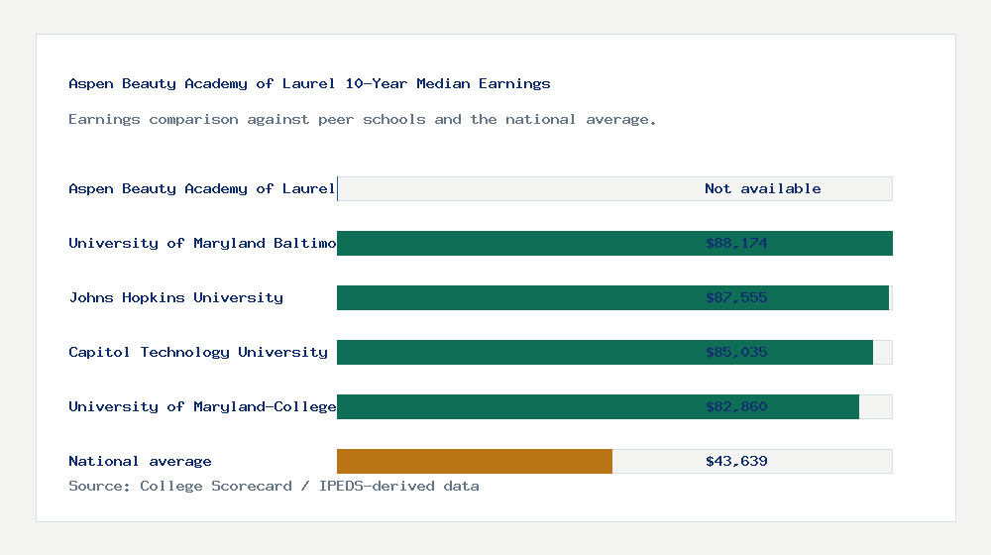The width and height of the screenshot is (991, 555).
Task: Click the 'University of Maryland-College' row label
Action: pos(202,406)
